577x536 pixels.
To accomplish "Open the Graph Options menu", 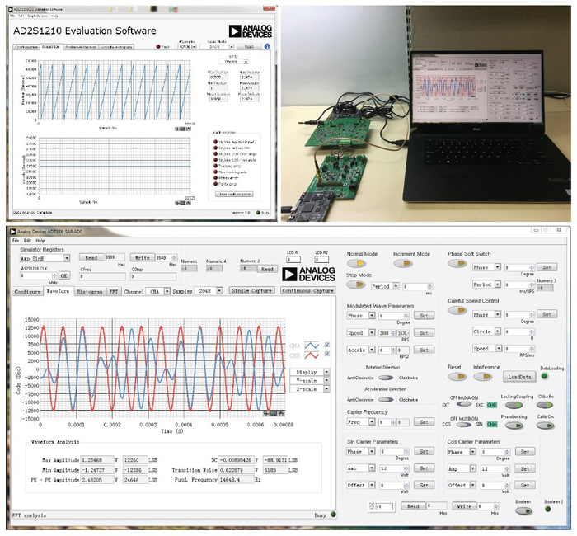I will coord(39,16).
